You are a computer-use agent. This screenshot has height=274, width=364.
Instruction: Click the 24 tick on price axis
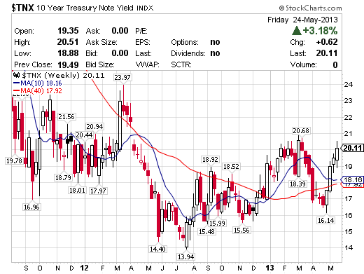[349, 84]
